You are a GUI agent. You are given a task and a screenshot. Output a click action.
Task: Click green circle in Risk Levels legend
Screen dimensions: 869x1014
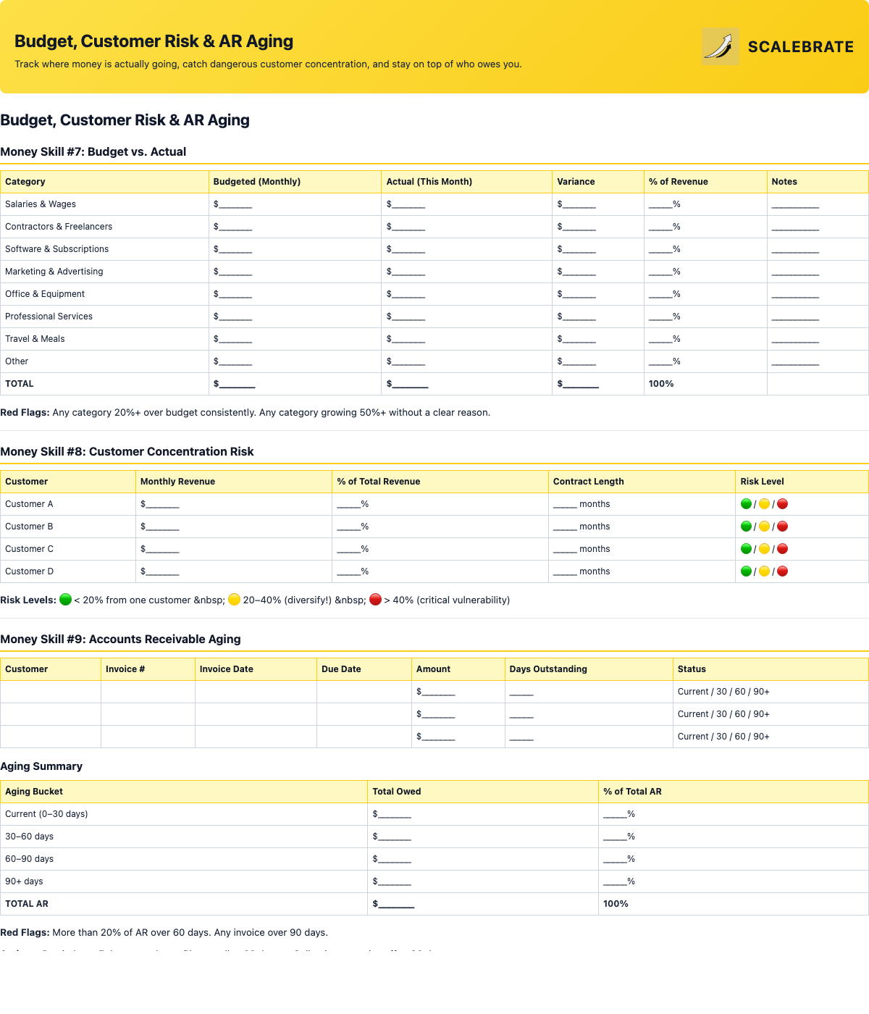[x=65, y=600]
